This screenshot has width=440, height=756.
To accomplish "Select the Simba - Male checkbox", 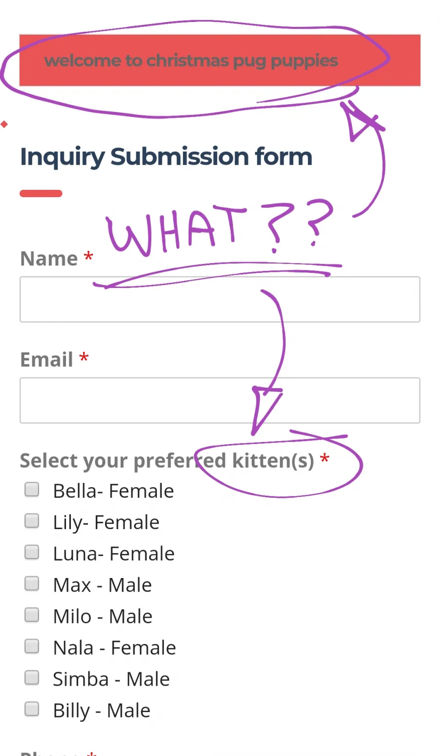I will point(32,677).
